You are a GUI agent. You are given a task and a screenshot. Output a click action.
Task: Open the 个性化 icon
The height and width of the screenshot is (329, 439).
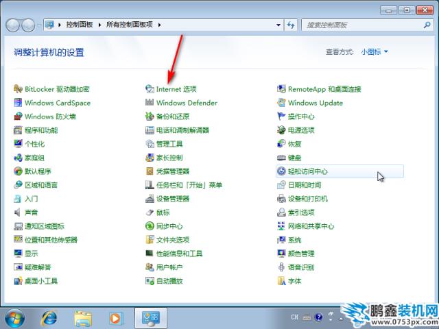point(18,144)
